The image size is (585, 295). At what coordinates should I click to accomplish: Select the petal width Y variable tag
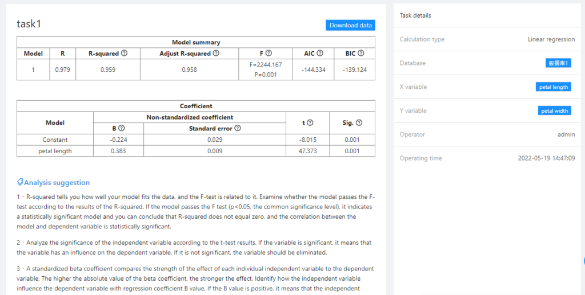click(555, 111)
